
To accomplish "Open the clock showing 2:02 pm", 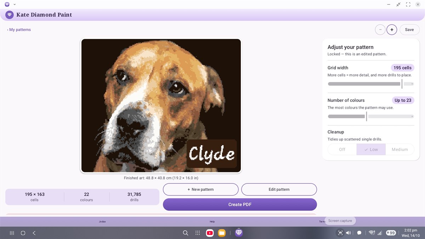I will 410,233.
